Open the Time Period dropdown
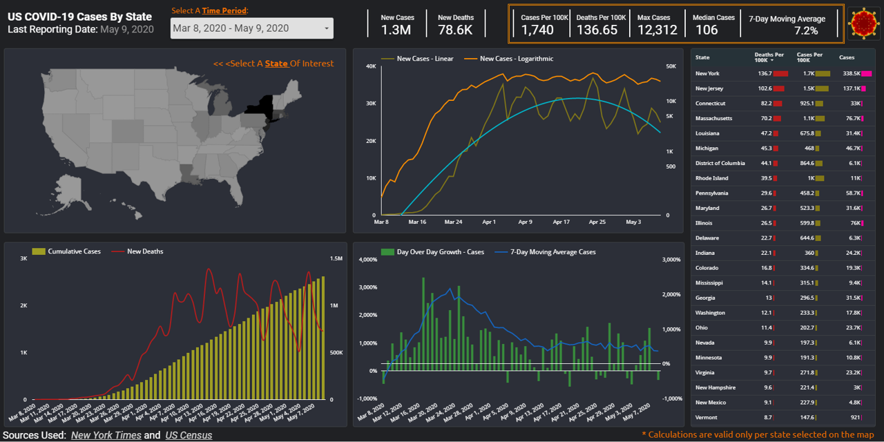This screenshot has height=442, width=884. click(252, 28)
